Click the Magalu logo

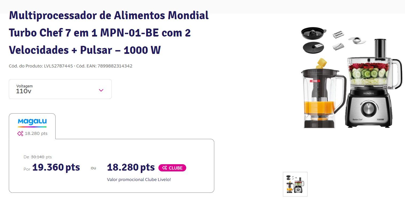coord(32,123)
